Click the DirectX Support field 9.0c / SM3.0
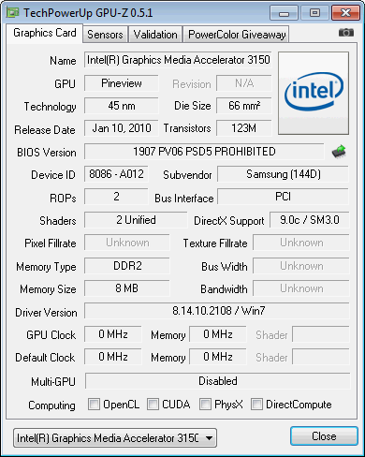 [310, 220]
